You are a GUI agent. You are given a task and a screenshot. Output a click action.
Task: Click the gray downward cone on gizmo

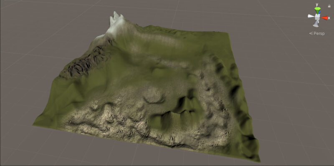click(316, 24)
